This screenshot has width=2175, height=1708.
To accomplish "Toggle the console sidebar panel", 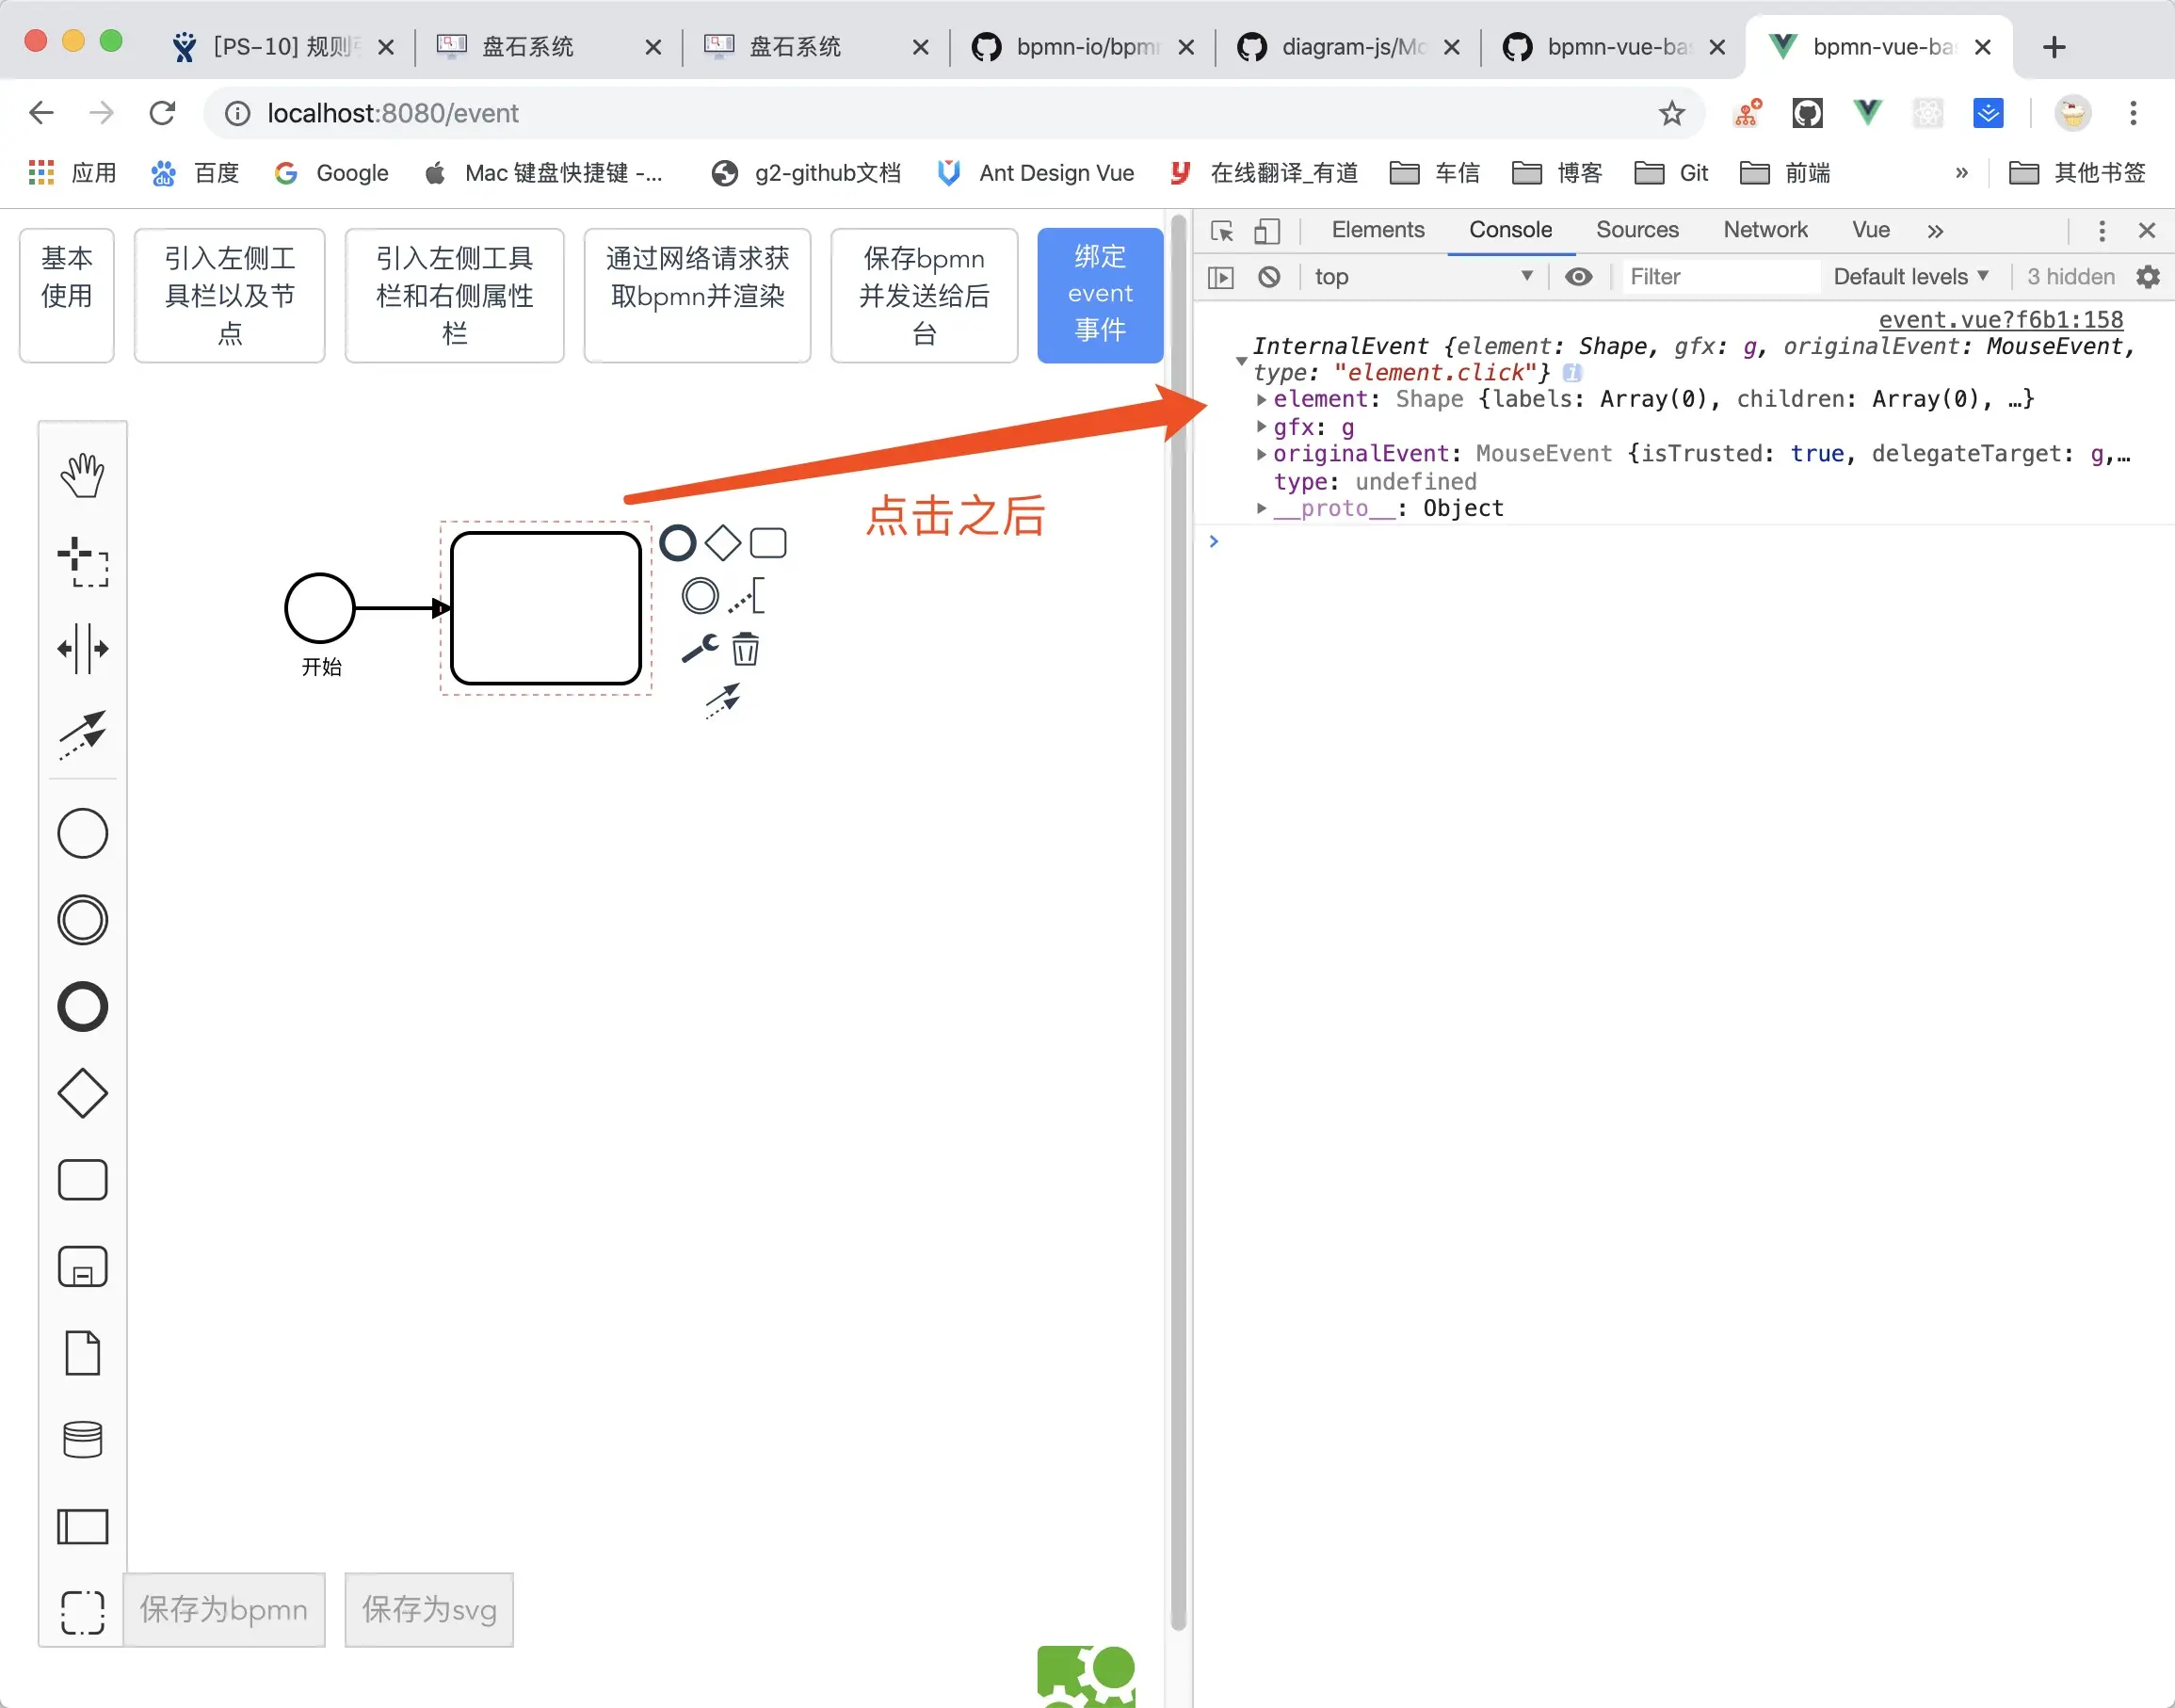I will point(1221,277).
